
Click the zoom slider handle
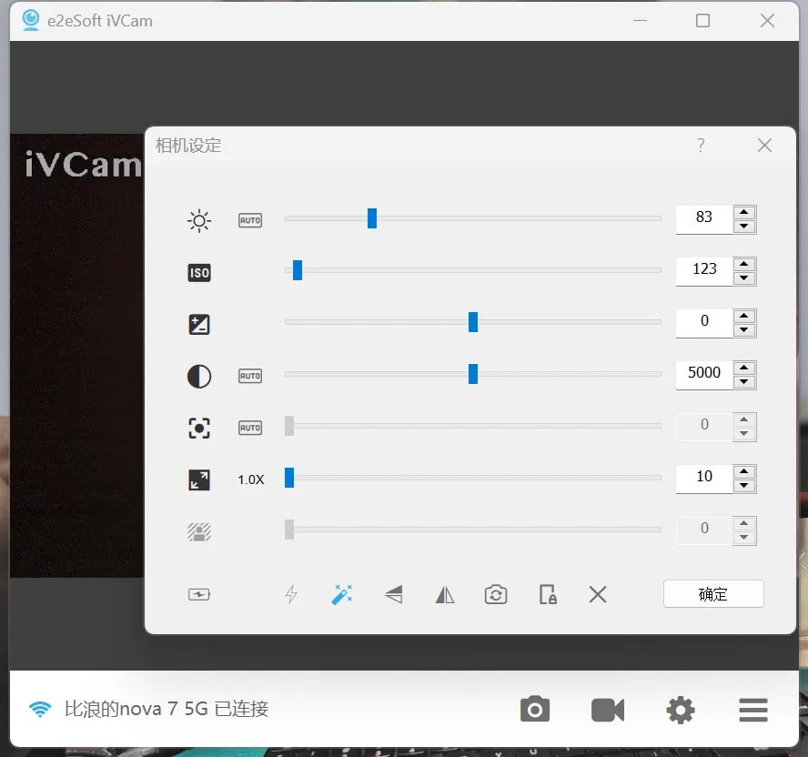click(289, 478)
